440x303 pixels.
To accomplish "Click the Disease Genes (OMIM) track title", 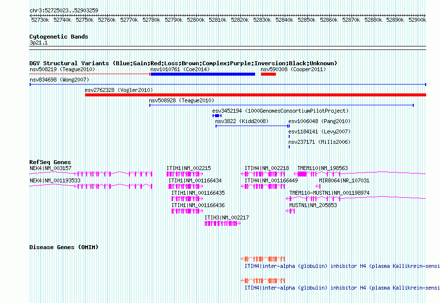I will 64,247.
